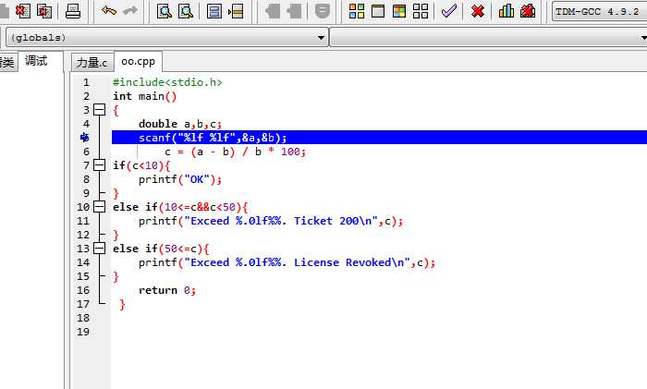Click the 'return 0;' line

(167, 290)
